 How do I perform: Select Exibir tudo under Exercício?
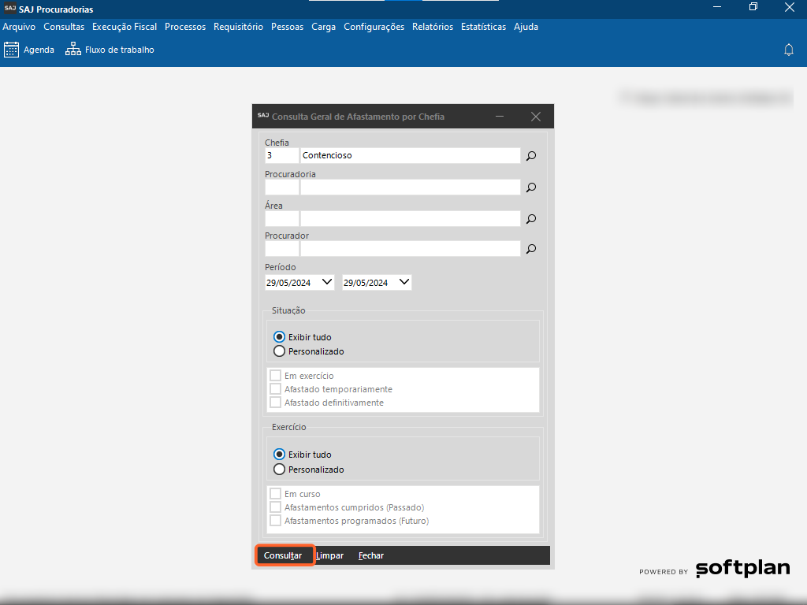(279, 455)
